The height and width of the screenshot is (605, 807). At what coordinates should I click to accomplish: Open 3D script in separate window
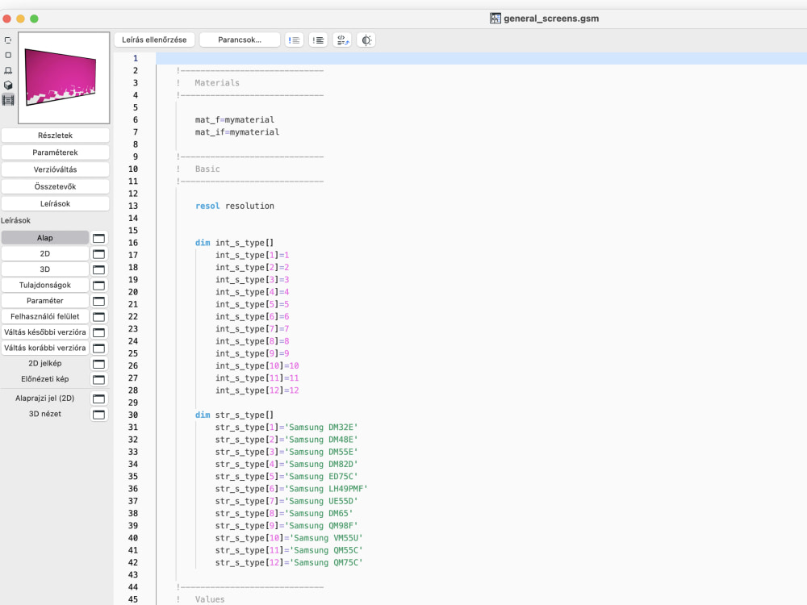98,269
